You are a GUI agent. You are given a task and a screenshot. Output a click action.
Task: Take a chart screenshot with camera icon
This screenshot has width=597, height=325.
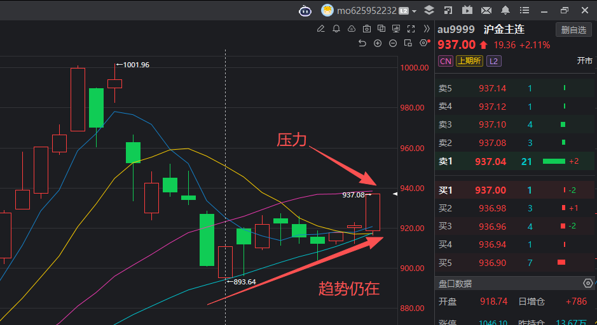[366, 29]
